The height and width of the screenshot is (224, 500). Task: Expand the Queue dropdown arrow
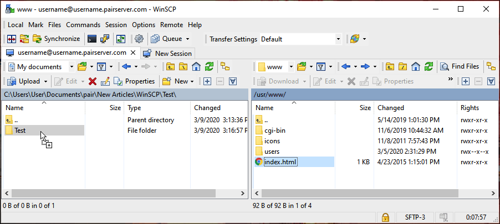coord(187,39)
